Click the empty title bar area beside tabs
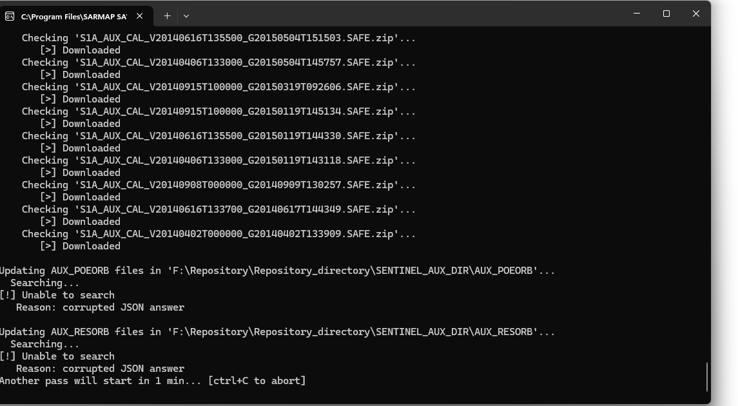Screen dimensions: 738x406 point(405,14)
